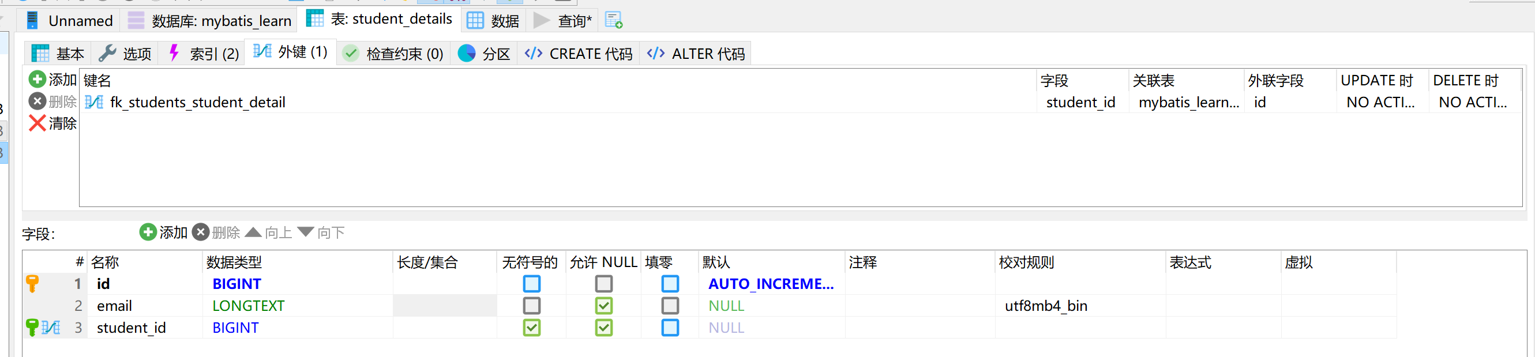Switch to the CREATE 代码 tab
Viewport: 1535px width, 357px height.
point(579,54)
